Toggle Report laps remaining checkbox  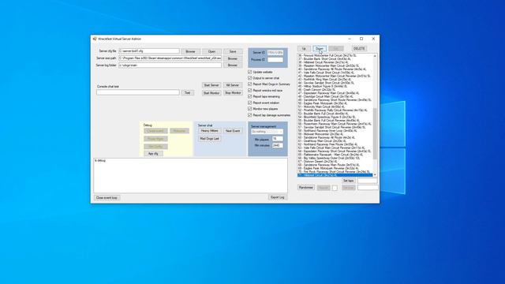click(249, 96)
